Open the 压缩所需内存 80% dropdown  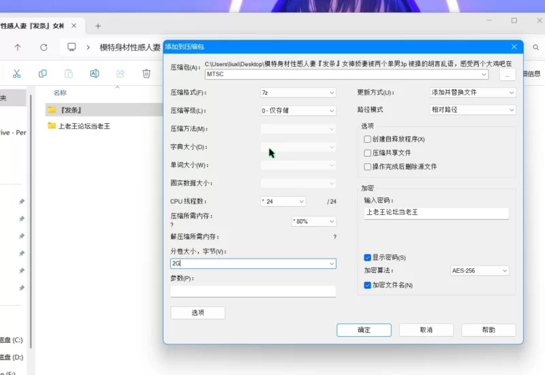(313, 221)
